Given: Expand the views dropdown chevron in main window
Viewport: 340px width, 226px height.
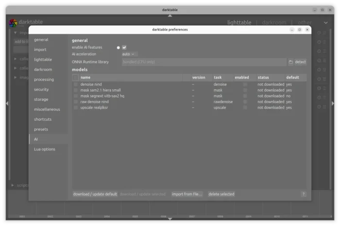Looking at the screenshot, I should tap(326, 23).
